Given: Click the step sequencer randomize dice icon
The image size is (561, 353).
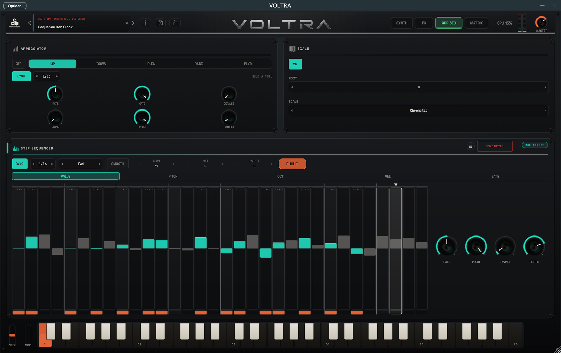Looking at the screenshot, I should (x=471, y=147).
